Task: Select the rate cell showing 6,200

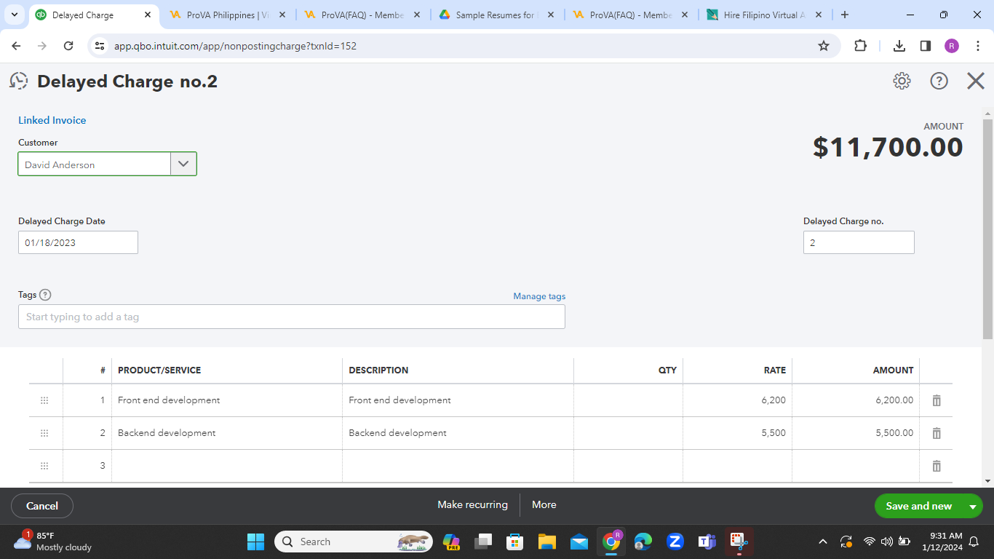Action: pos(738,400)
